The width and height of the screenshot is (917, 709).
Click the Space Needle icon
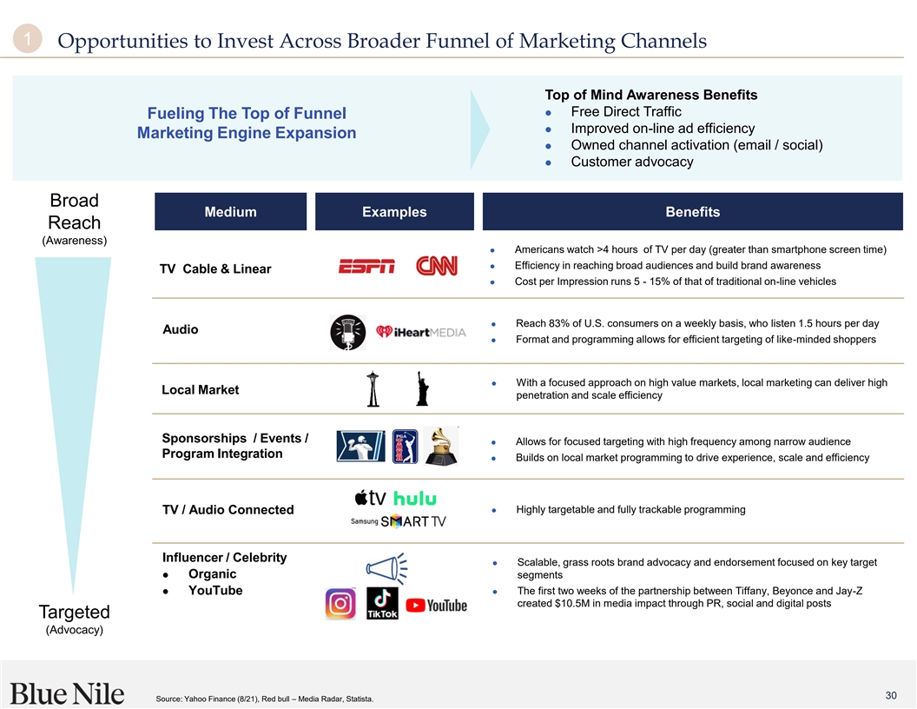373,389
